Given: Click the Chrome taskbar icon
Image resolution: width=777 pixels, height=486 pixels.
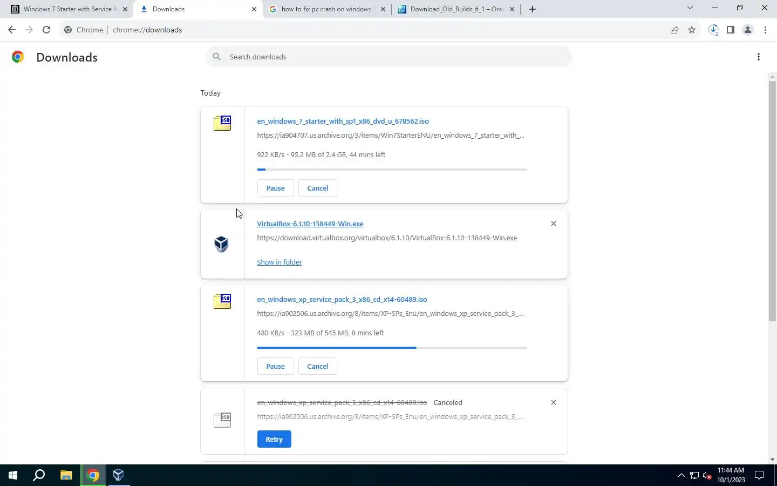Looking at the screenshot, I should (x=93, y=475).
